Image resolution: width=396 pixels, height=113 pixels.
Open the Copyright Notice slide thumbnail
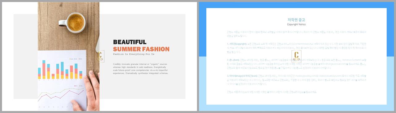(296, 56)
